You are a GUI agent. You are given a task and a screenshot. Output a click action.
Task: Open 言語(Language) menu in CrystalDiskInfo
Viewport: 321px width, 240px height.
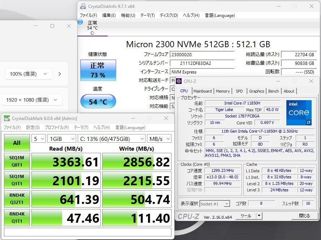220,15
